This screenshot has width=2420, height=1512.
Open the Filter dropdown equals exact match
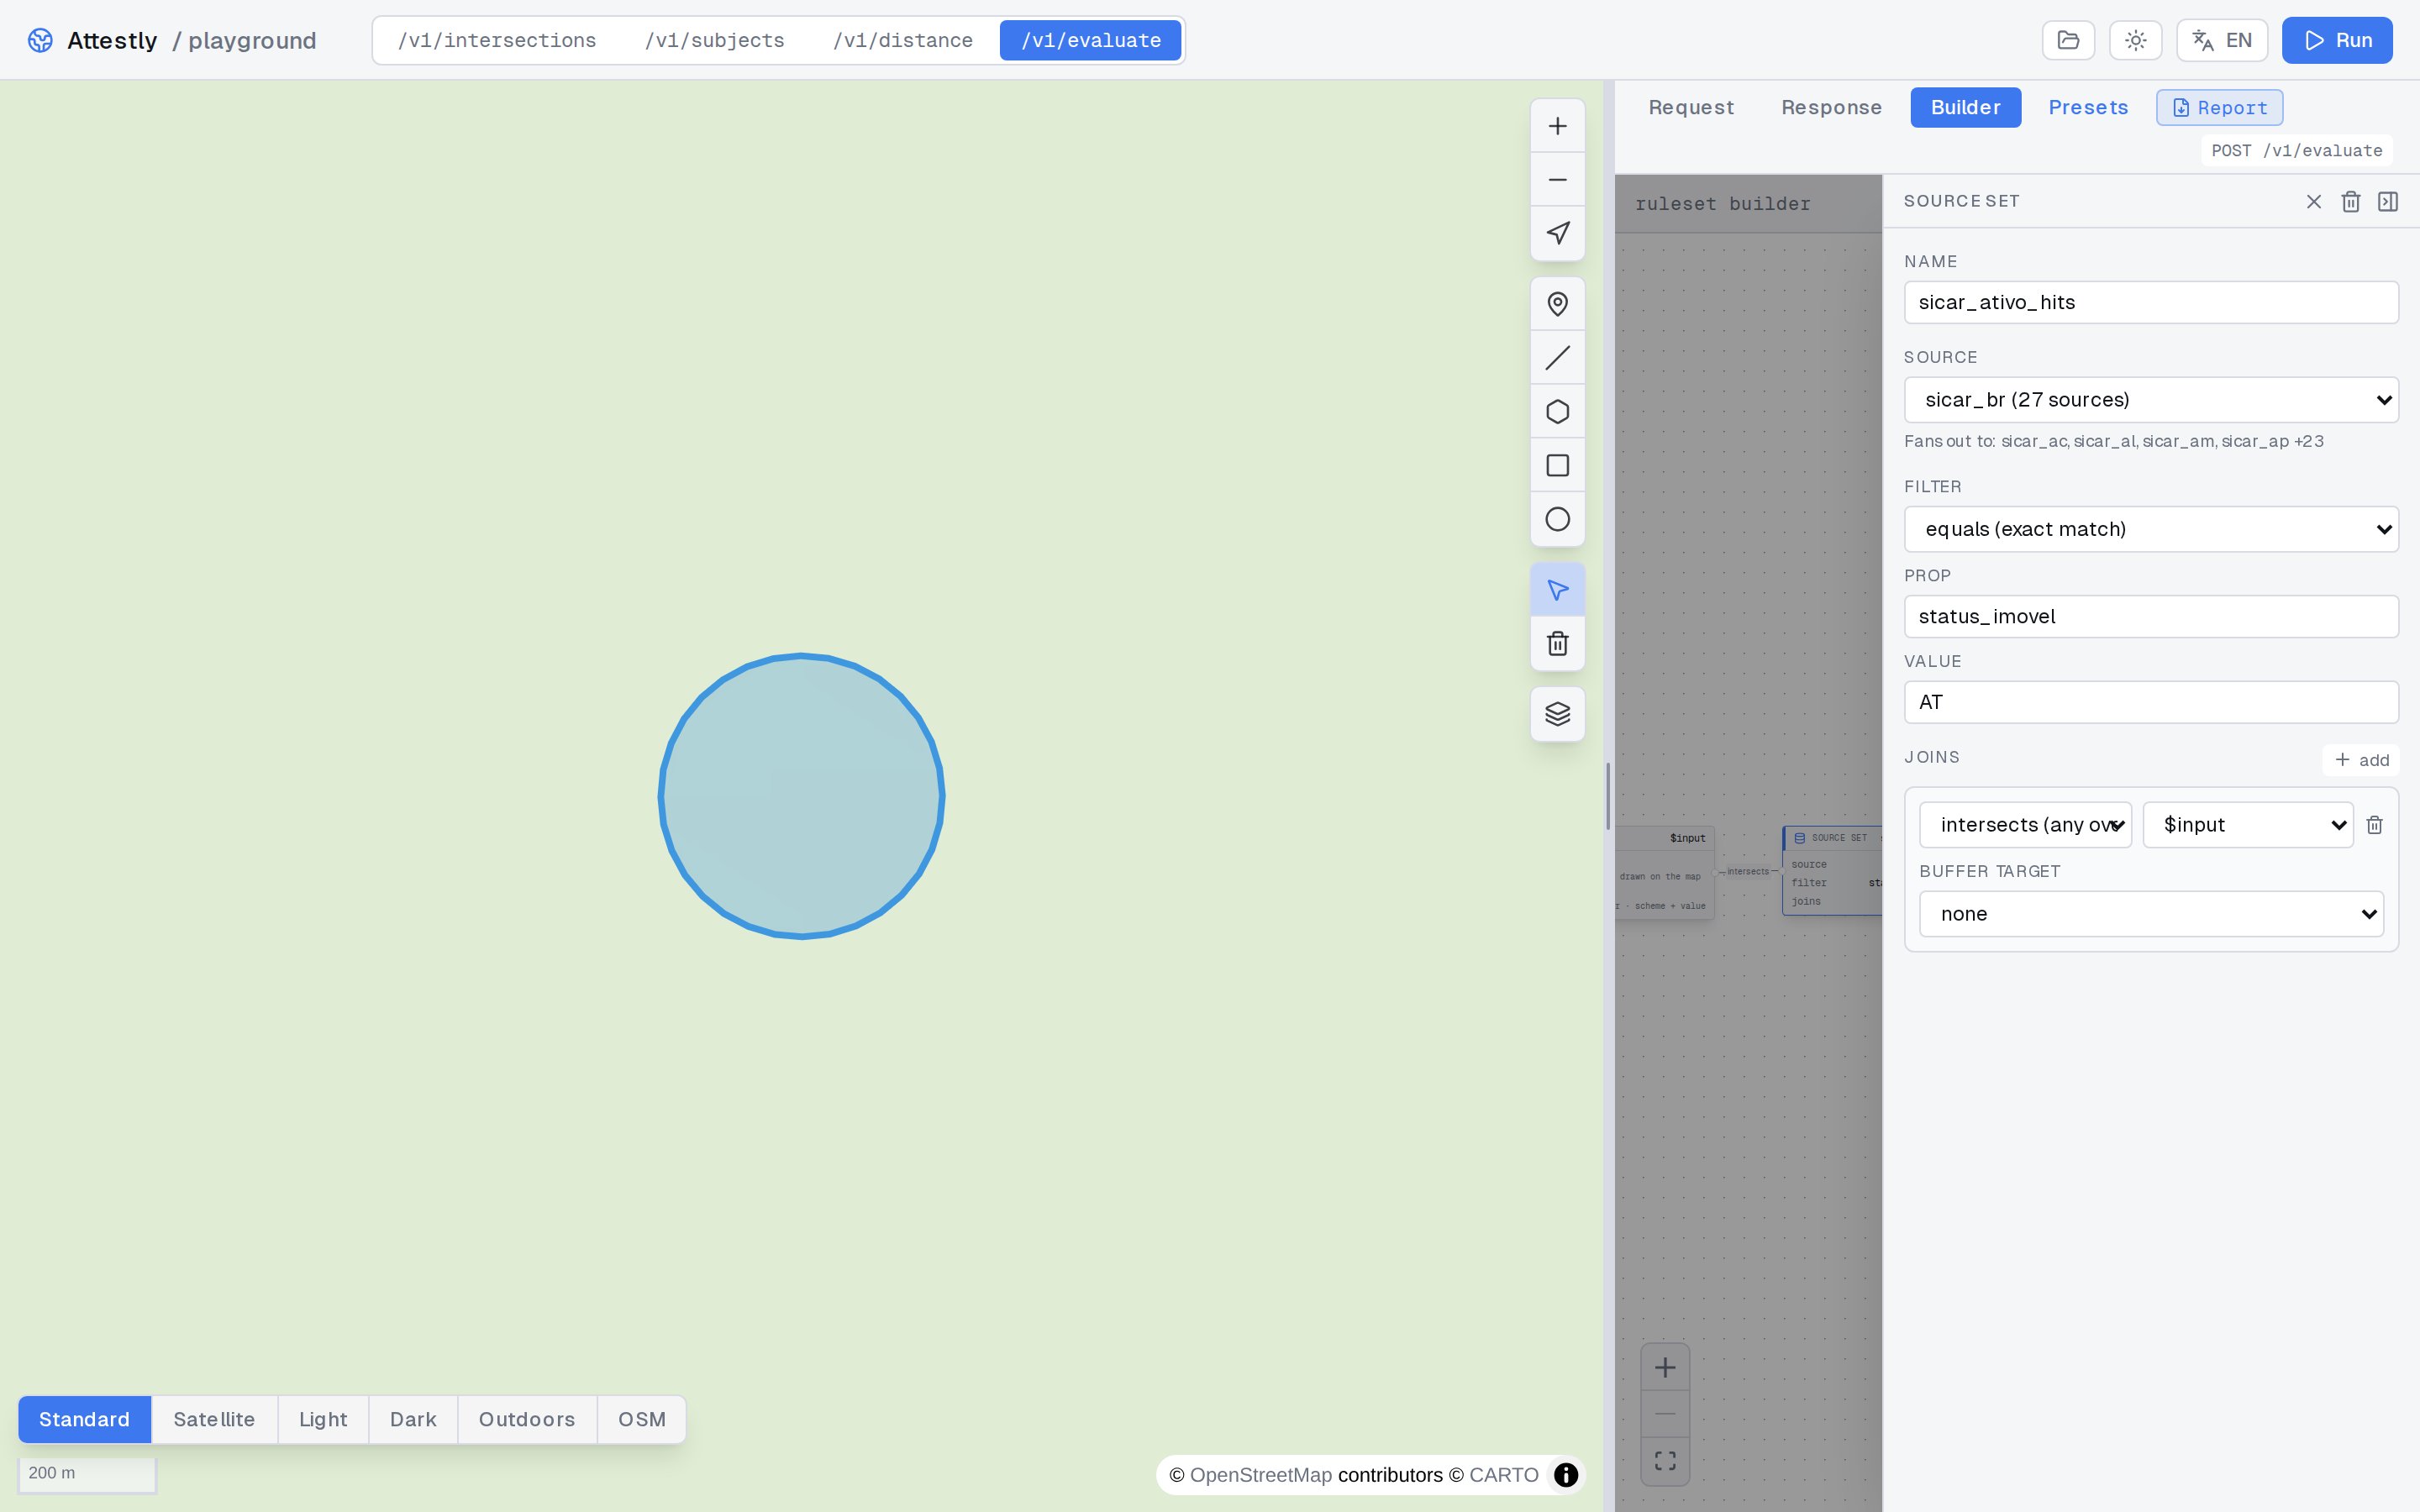click(2151, 529)
